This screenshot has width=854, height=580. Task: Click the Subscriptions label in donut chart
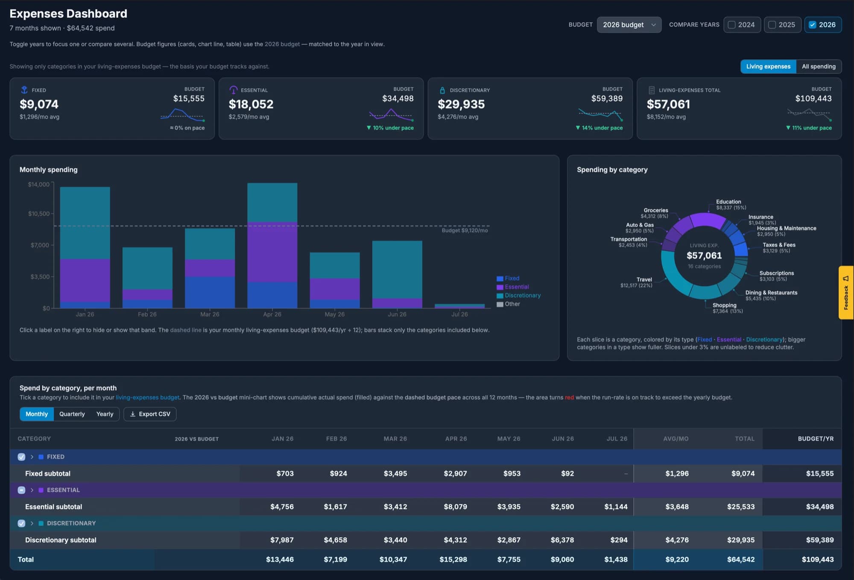tap(776, 276)
